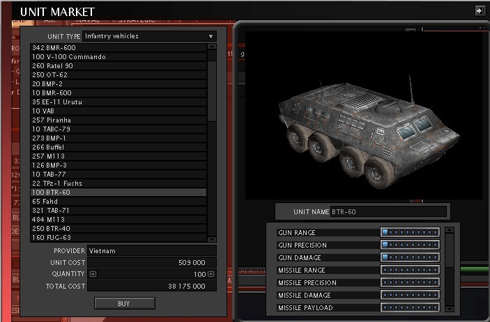Click the exit icon in Unit Market title bar
This screenshot has height=322, width=490.
[x=480, y=10]
